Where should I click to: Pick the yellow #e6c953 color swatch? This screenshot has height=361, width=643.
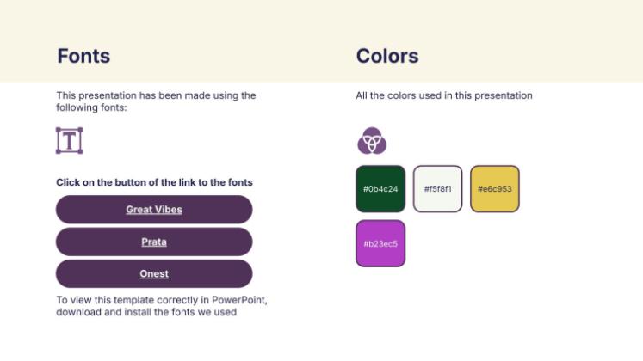(x=495, y=189)
